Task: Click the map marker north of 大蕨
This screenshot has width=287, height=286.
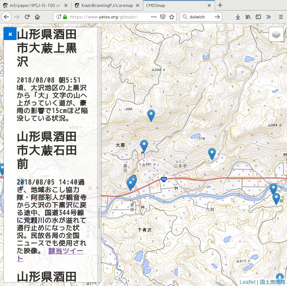Action: point(151,115)
